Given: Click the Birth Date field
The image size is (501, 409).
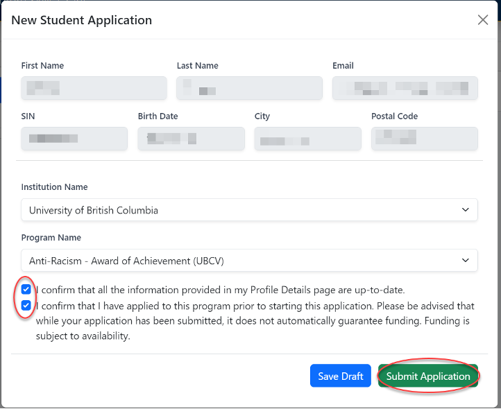Looking at the screenshot, I should (191, 139).
